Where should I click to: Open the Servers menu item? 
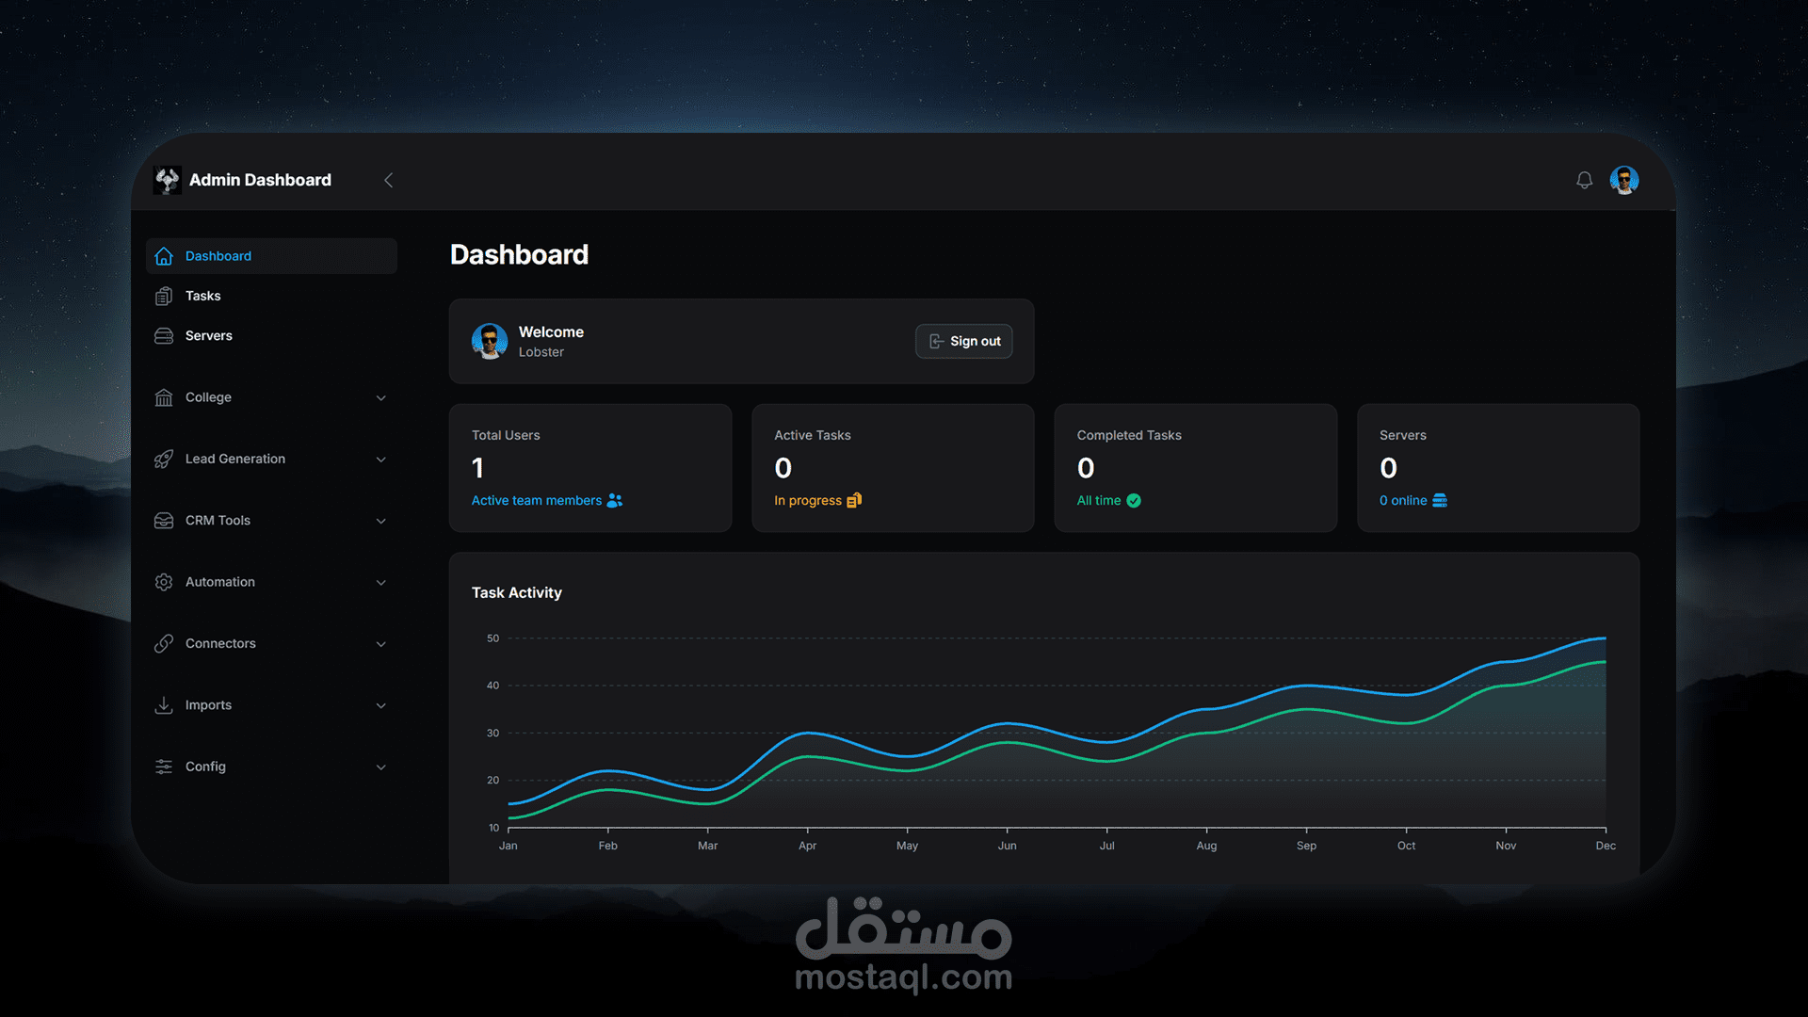coord(209,336)
